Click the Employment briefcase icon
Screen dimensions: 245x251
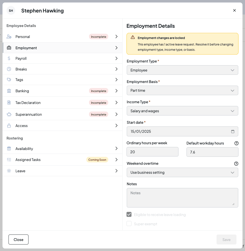pyautogui.click(x=9, y=48)
